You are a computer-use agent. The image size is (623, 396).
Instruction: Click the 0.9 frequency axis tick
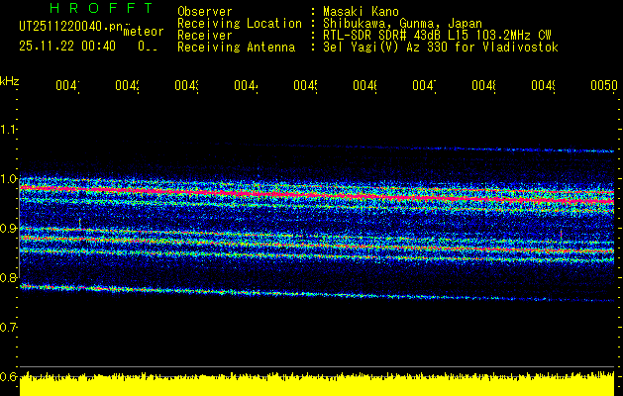pos(9,229)
